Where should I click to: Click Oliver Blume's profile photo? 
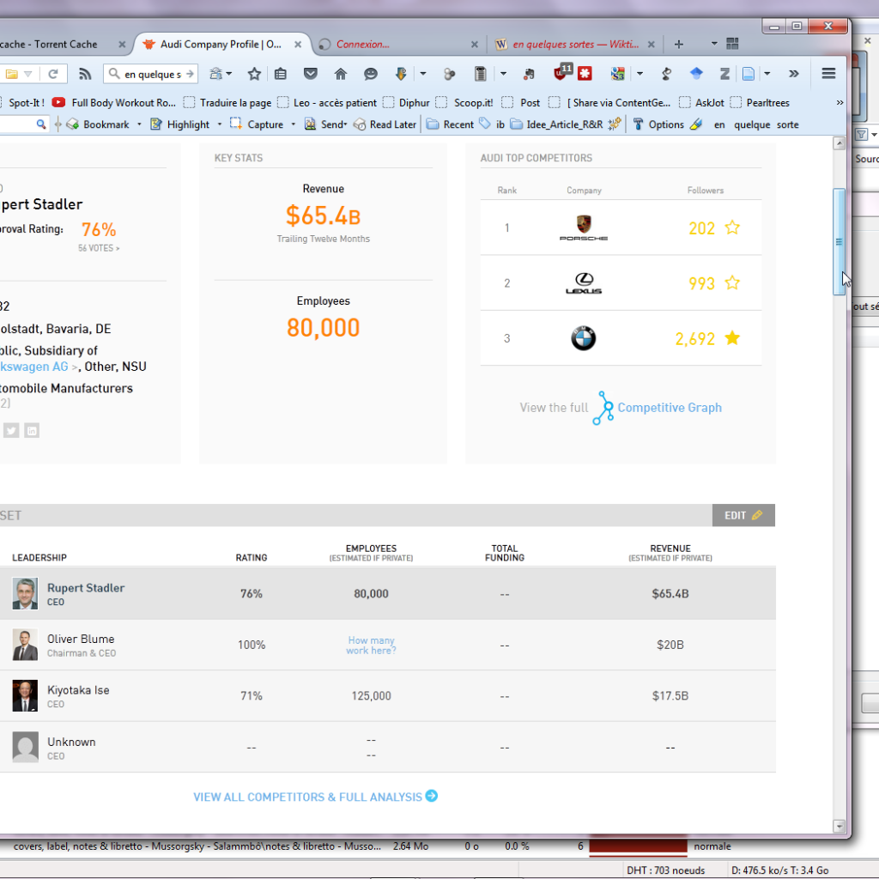pos(25,645)
